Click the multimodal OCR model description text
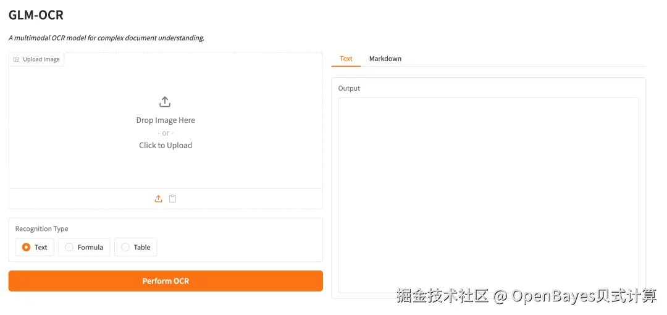This screenshot has height=315, width=667. [106, 38]
